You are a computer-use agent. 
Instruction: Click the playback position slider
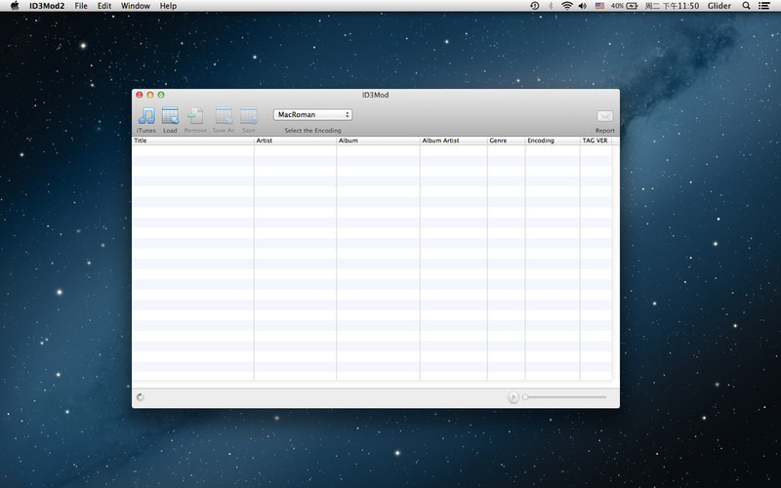tap(565, 397)
